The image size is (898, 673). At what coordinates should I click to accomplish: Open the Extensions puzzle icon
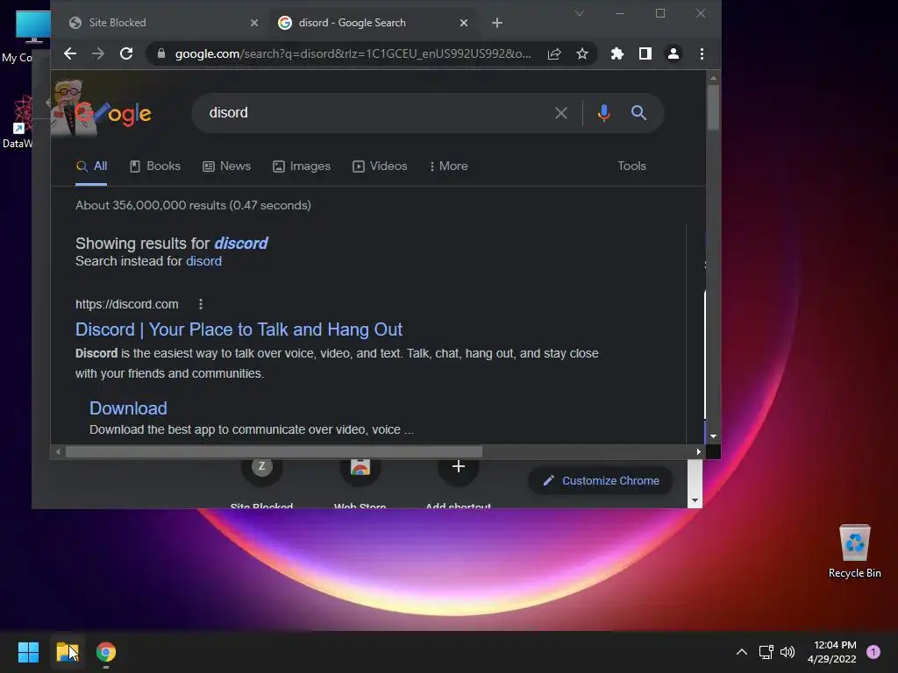(x=616, y=53)
